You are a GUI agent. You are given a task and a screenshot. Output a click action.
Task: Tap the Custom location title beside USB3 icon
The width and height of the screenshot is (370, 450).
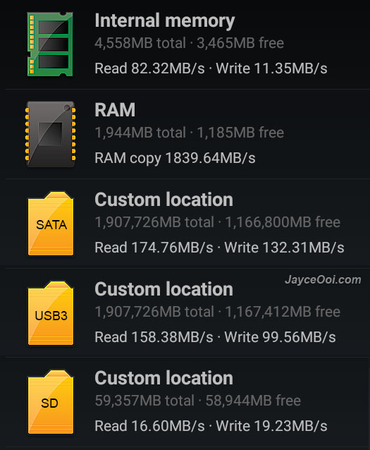click(x=164, y=289)
